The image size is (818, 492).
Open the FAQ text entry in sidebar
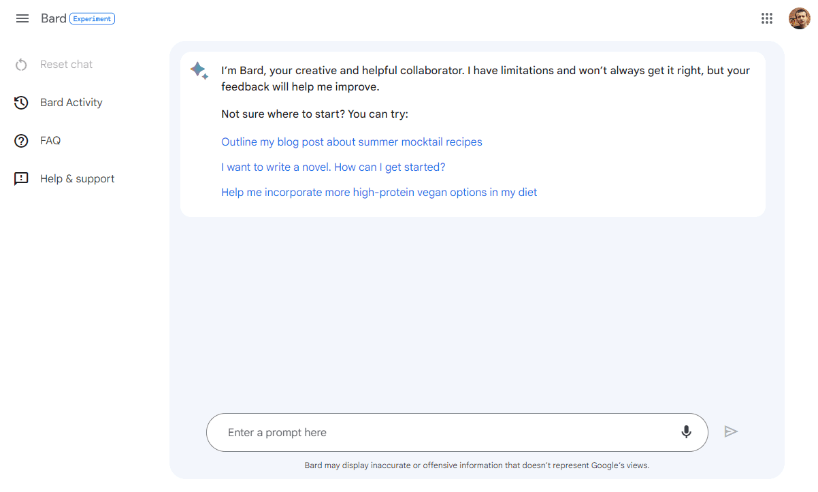50,141
